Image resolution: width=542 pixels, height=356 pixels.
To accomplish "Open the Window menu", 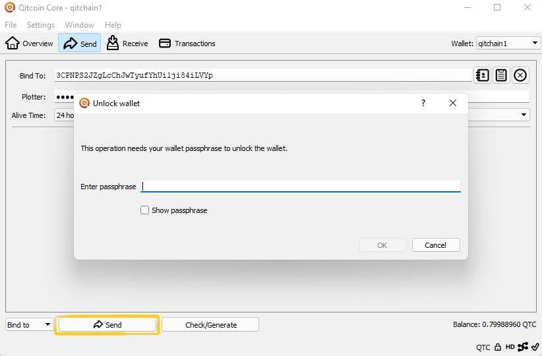I will tap(80, 25).
